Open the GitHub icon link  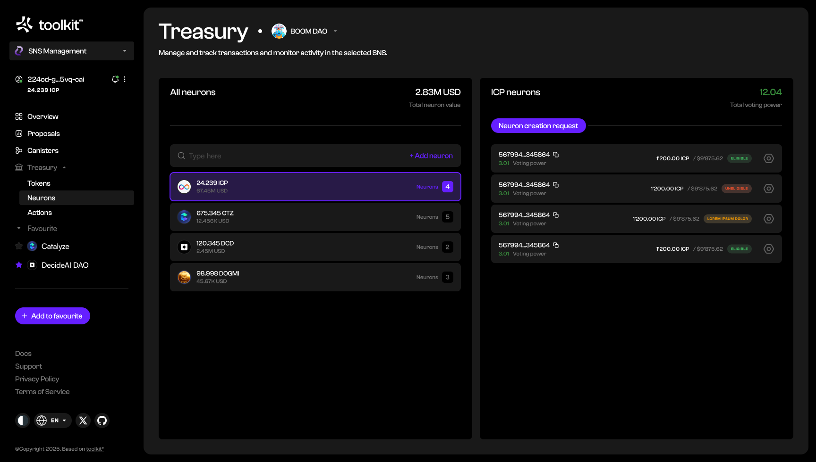point(102,421)
